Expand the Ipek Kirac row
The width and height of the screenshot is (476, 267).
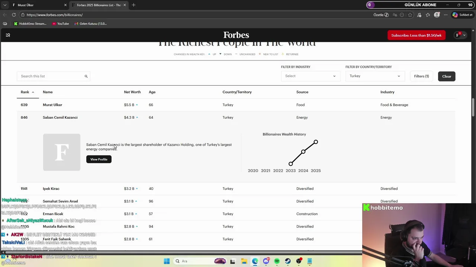coord(236,189)
